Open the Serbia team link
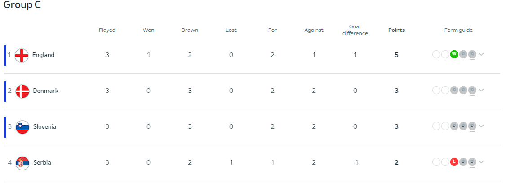506x187 pixels. tap(42, 162)
